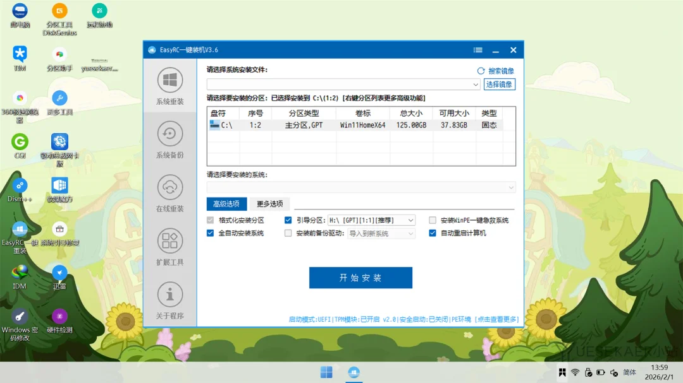Open the Windows Start button
This screenshot has width=683, height=383.
pyautogui.click(x=326, y=372)
